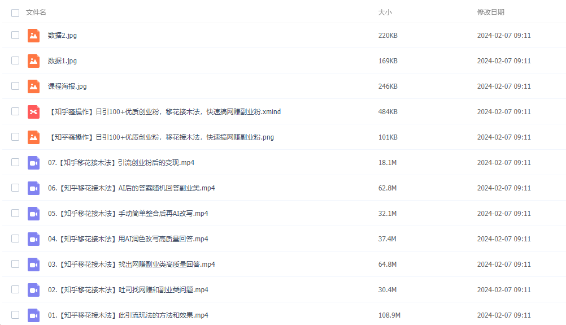The image size is (566, 325).
Task: Click the image icon of 知乎骚操作 png file
Action: point(33,137)
